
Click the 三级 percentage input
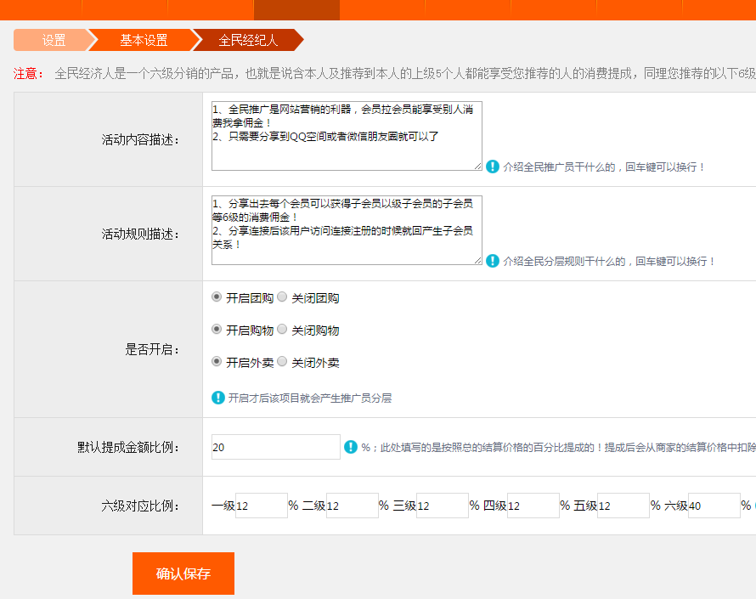click(443, 506)
